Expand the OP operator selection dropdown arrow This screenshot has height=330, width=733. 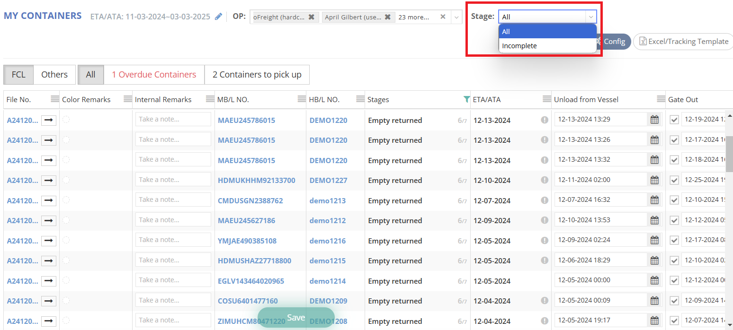456,17
